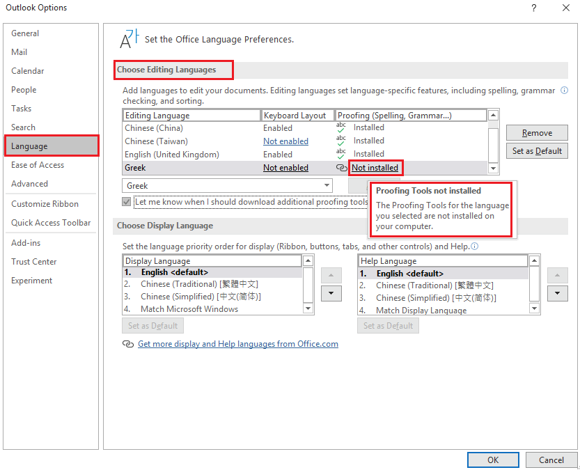Open the Trust Center category

tap(33, 262)
